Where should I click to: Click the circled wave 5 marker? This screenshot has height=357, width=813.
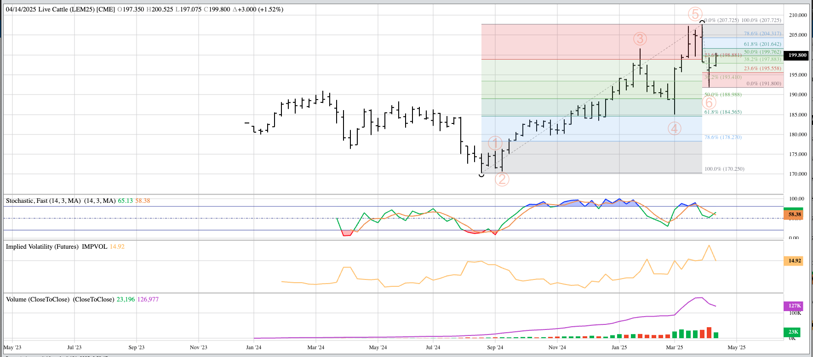[695, 14]
